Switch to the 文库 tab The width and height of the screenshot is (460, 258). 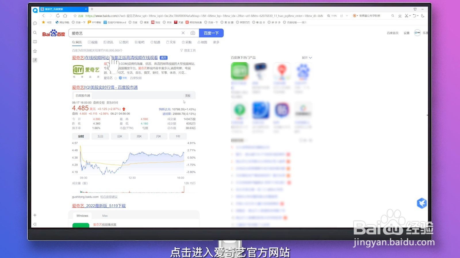tap(171, 42)
